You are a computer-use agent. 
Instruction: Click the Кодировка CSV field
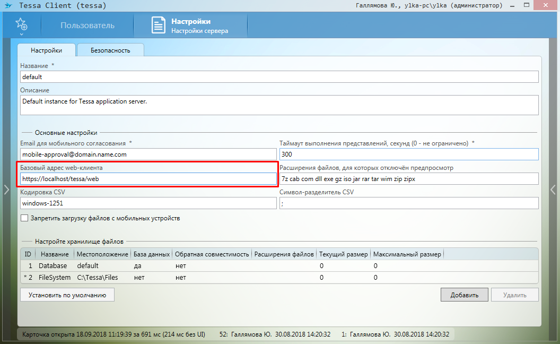click(148, 203)
